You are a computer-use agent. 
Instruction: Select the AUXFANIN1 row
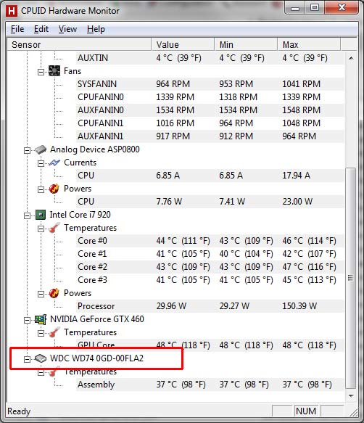pyautogui.click(x=210, y=136)
